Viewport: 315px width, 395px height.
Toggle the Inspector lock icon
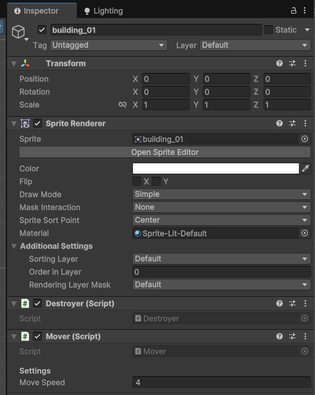click(x=293, y=10)
